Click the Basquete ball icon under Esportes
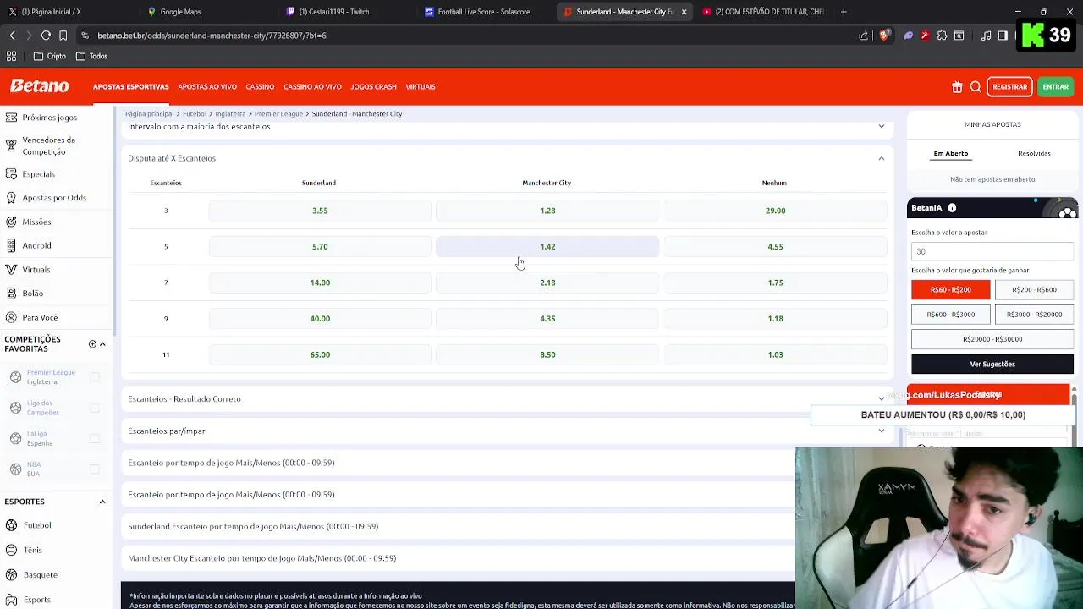The height and width of the screenshot is (609, 1083). 11,574
